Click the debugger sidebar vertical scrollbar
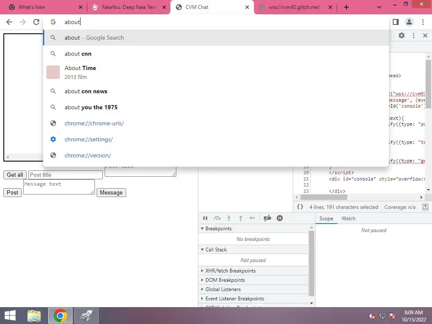Image resolution: width=432 pixels, height=324 pixels. tap(311, 263)
